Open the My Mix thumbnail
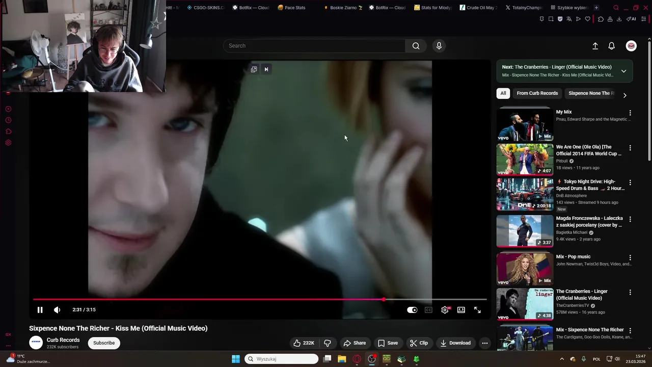 [525, 124]
